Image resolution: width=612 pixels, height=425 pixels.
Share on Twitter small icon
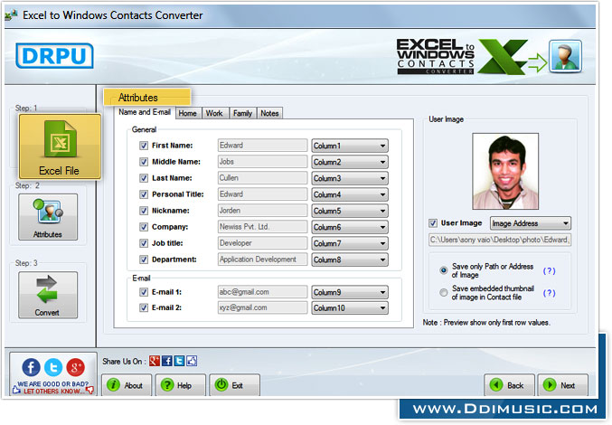point(179,361)
